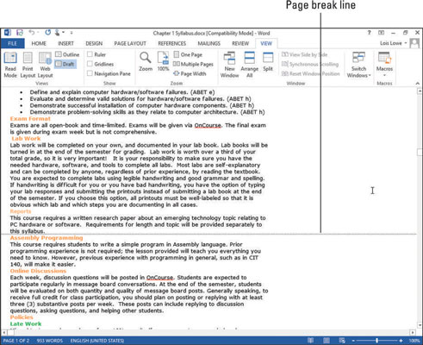This screenshot has height=345, width=423.
Task: Open the HOME tab
Action: tap(39, 43)
